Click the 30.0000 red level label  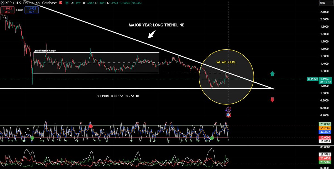coord(325,137)
